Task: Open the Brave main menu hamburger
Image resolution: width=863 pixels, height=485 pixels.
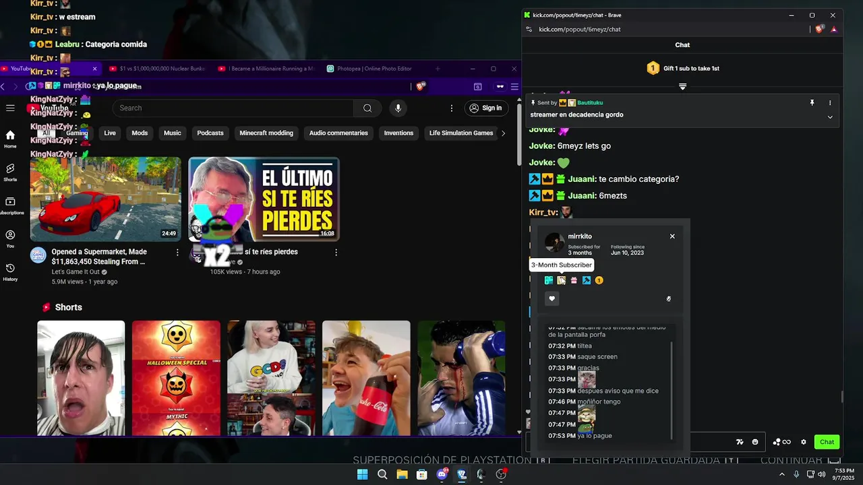Action: (514, 86)
